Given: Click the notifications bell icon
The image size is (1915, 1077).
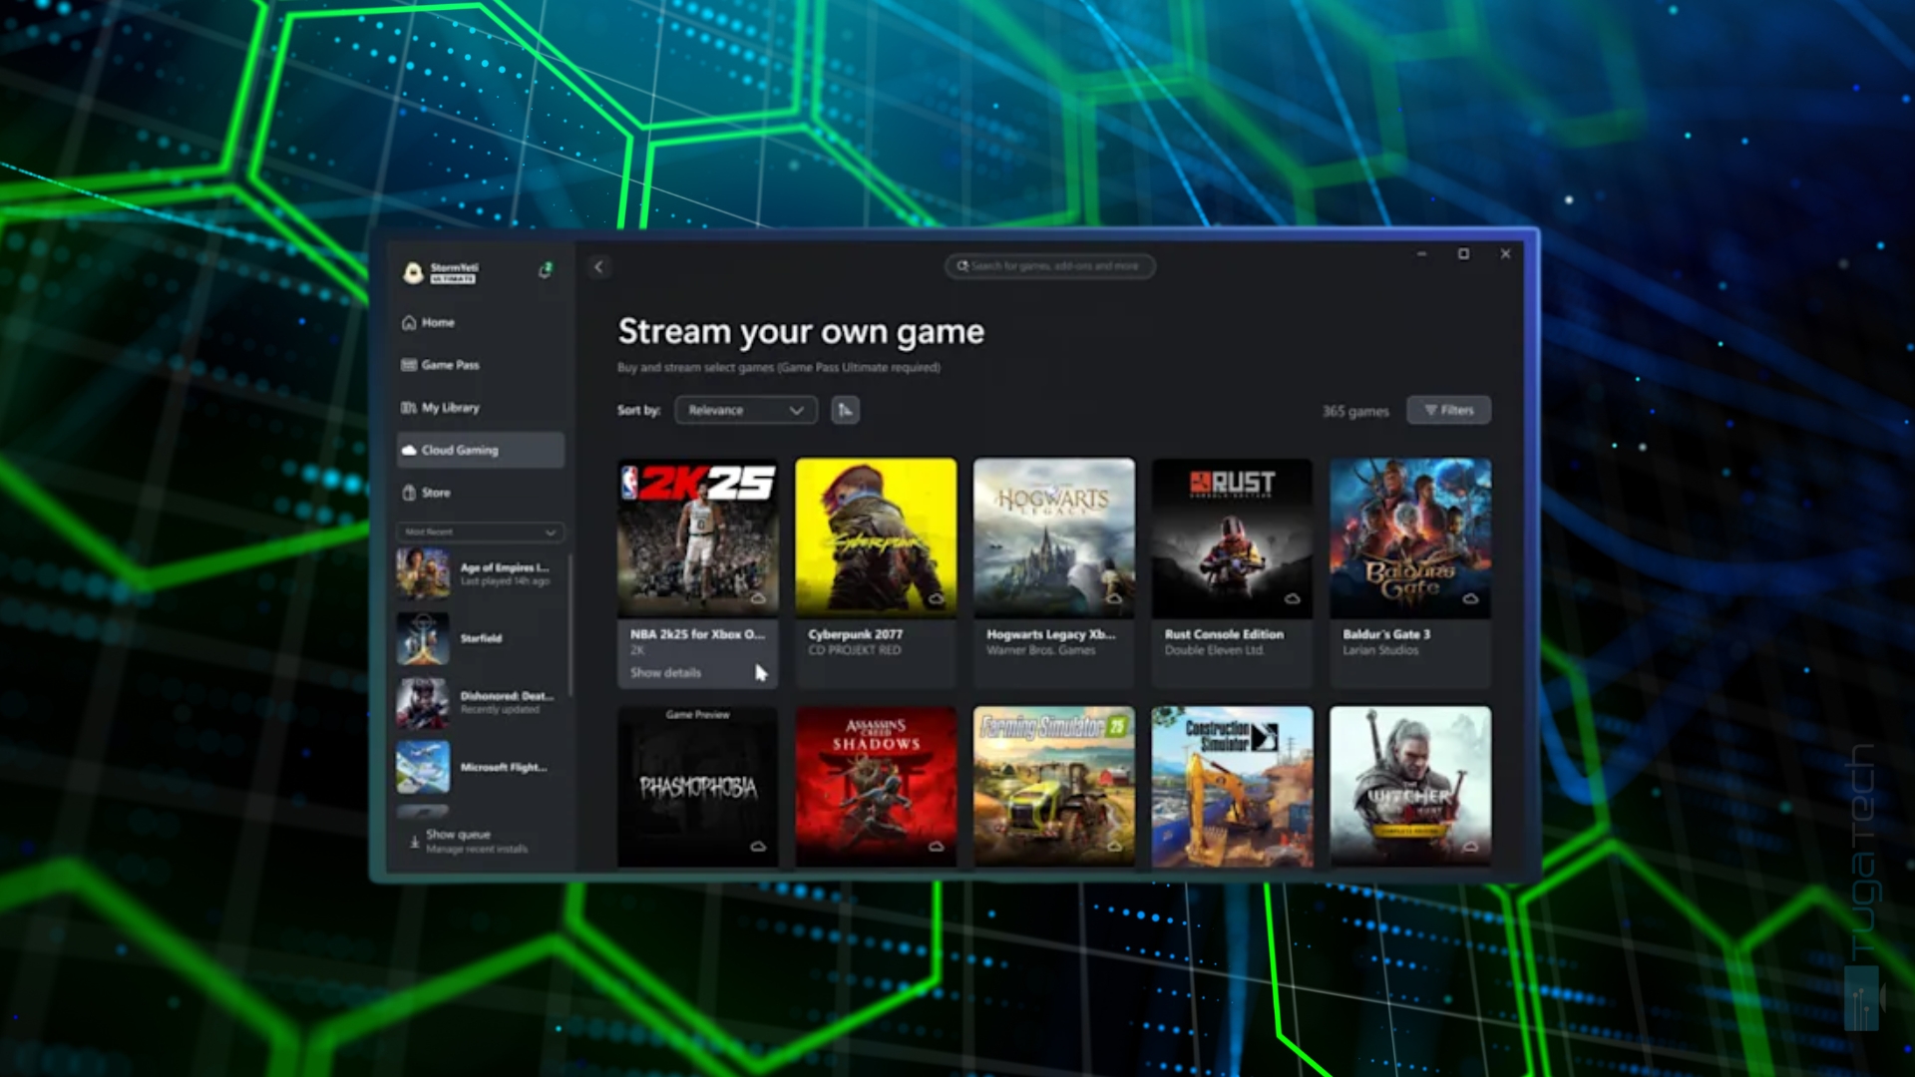Looking at the screenshot, I should (x=546, y=270).
